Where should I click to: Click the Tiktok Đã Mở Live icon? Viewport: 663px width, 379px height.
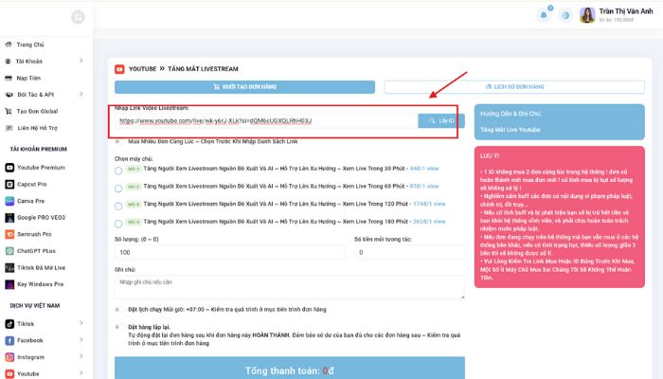point(9,268)
